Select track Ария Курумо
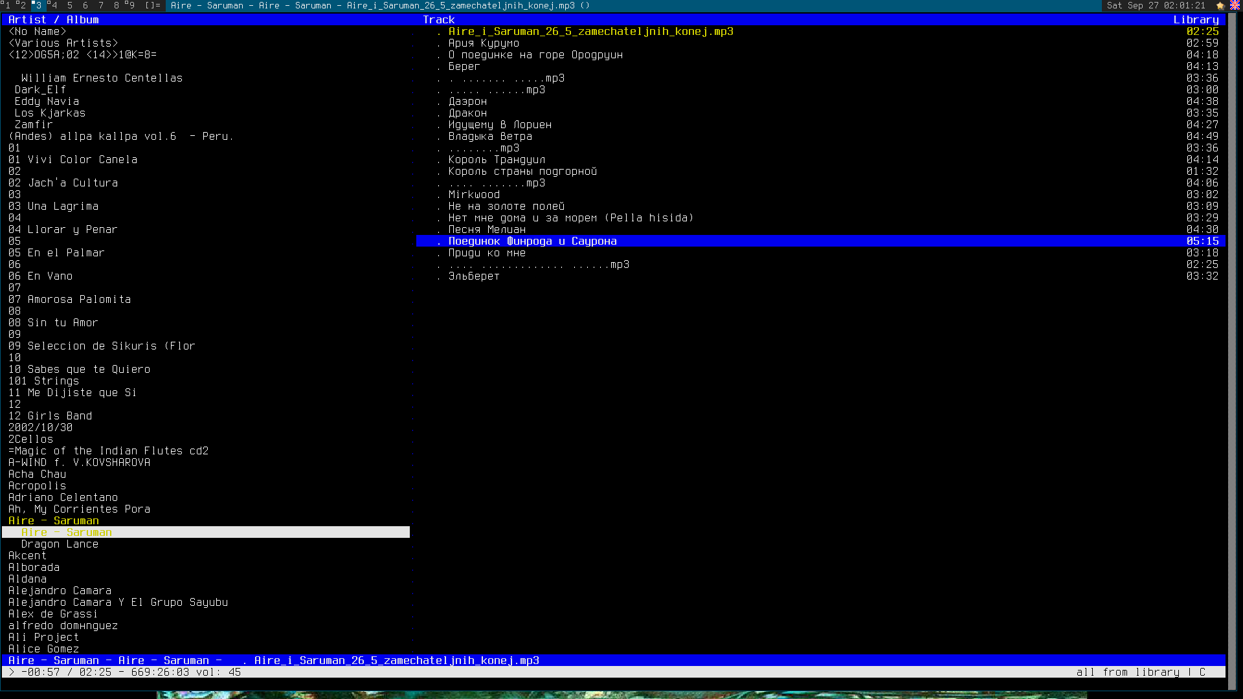 pos(484,43)
